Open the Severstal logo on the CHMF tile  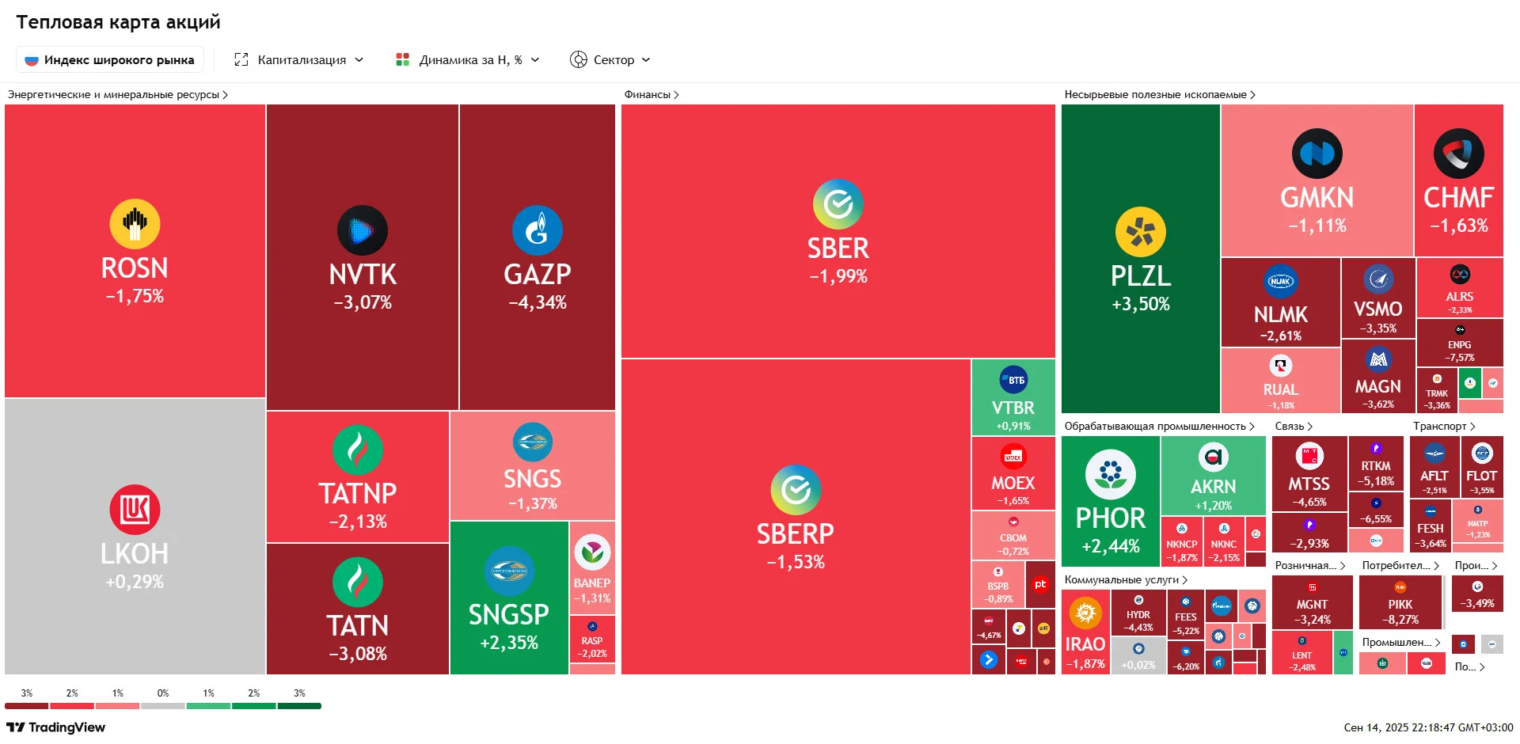[x=1459, y=154]
